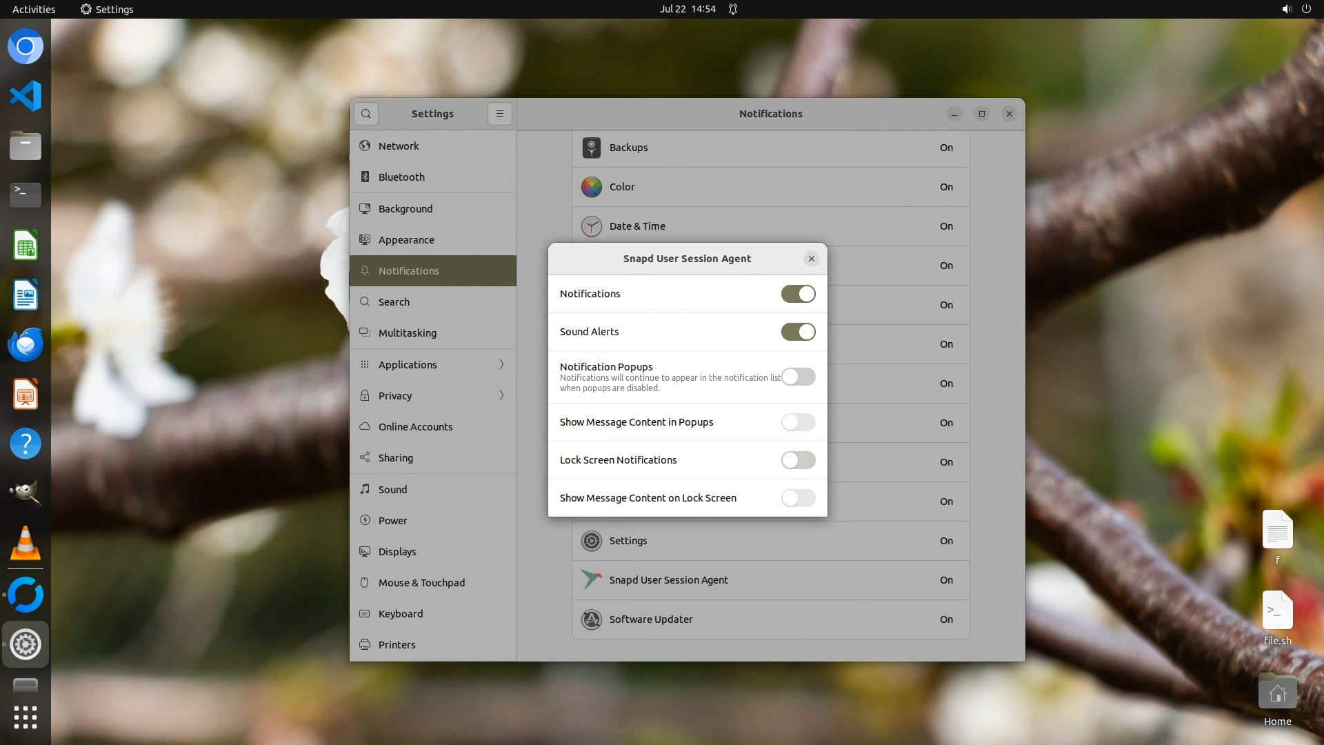Image resolution: width=1324 pixels, height=745 pixels.
Task: Enable Notification Popups switch
Action: pyautogui.click(x=798, y=377)
